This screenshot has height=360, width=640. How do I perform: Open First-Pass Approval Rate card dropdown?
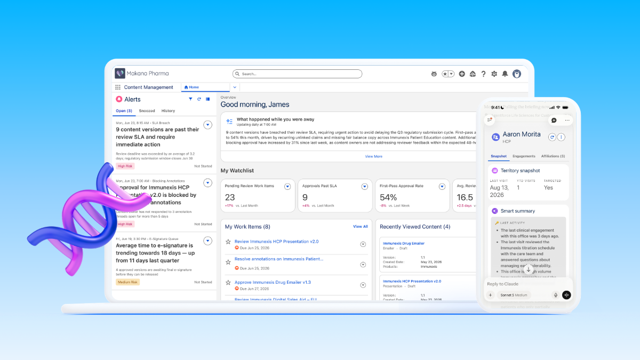tap(442, 187)
